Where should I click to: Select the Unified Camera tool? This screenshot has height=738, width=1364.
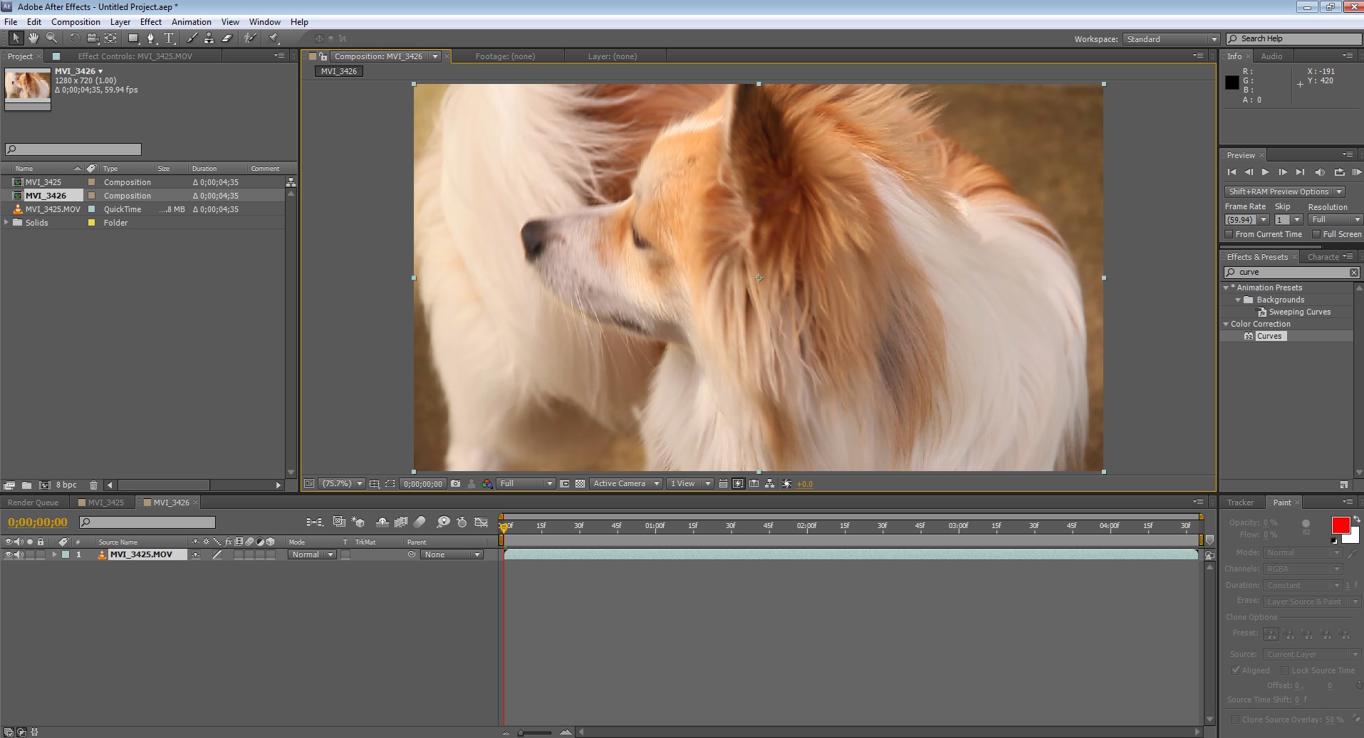93,38
